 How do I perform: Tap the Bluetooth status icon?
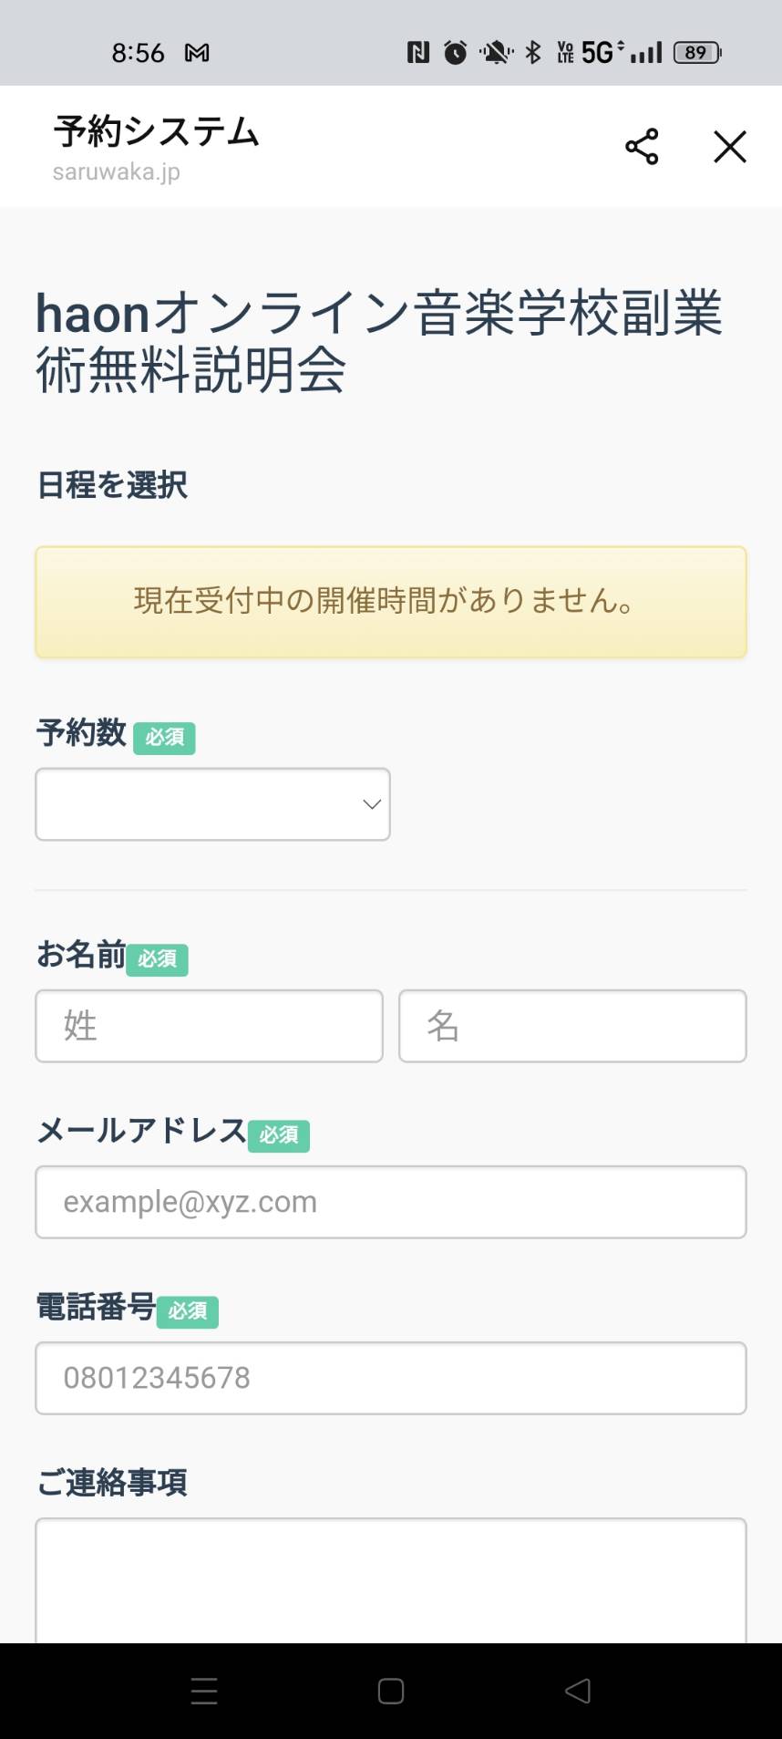point(533,53)
